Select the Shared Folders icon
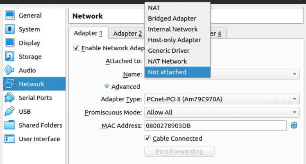Viewport: 306px width, 164px height. [9, 125]
